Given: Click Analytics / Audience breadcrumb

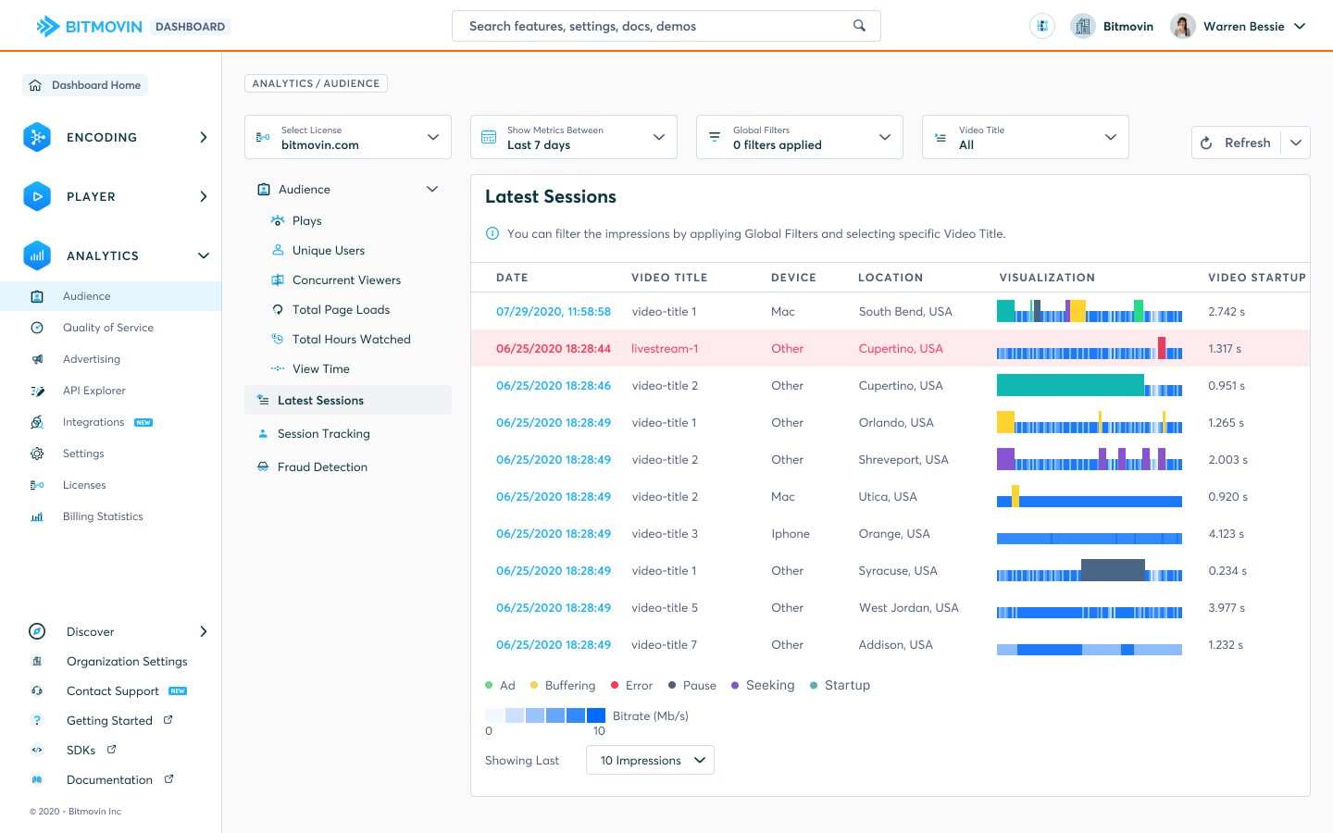Looking at the screenshot, I should pos(316,83).
